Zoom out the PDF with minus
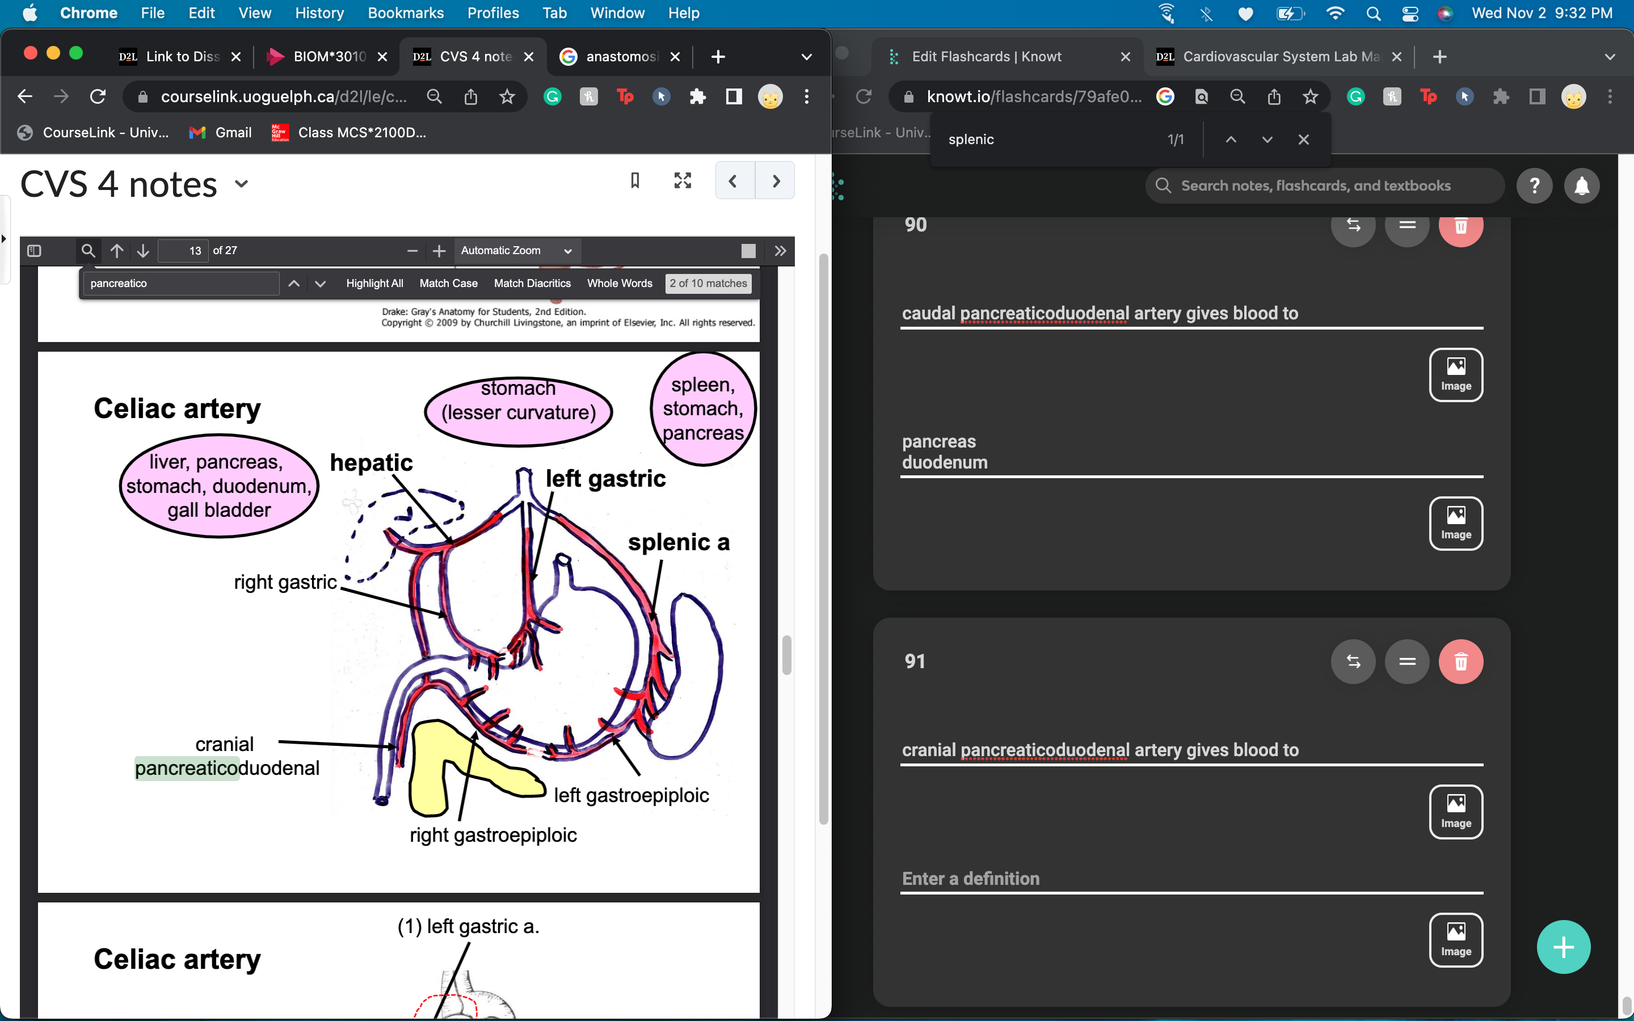This screenshot has width=1634, height=1021. [412, 251]
